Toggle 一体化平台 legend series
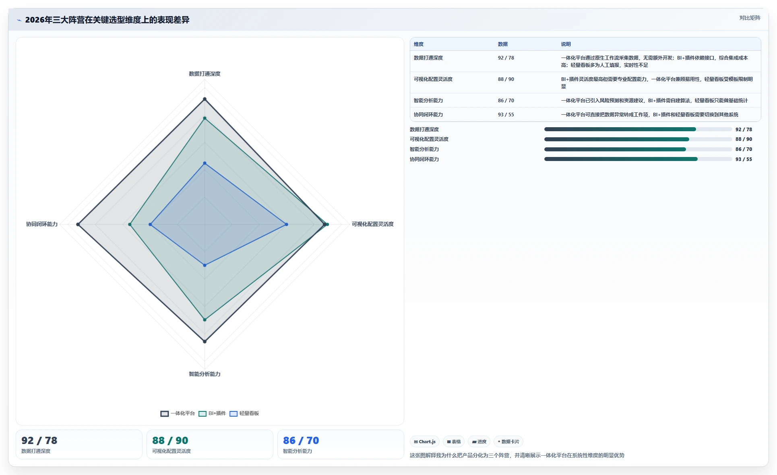Image resolution: width=777 pixels, height=475 pixels. pyautogui.click(x=178, y=413)
